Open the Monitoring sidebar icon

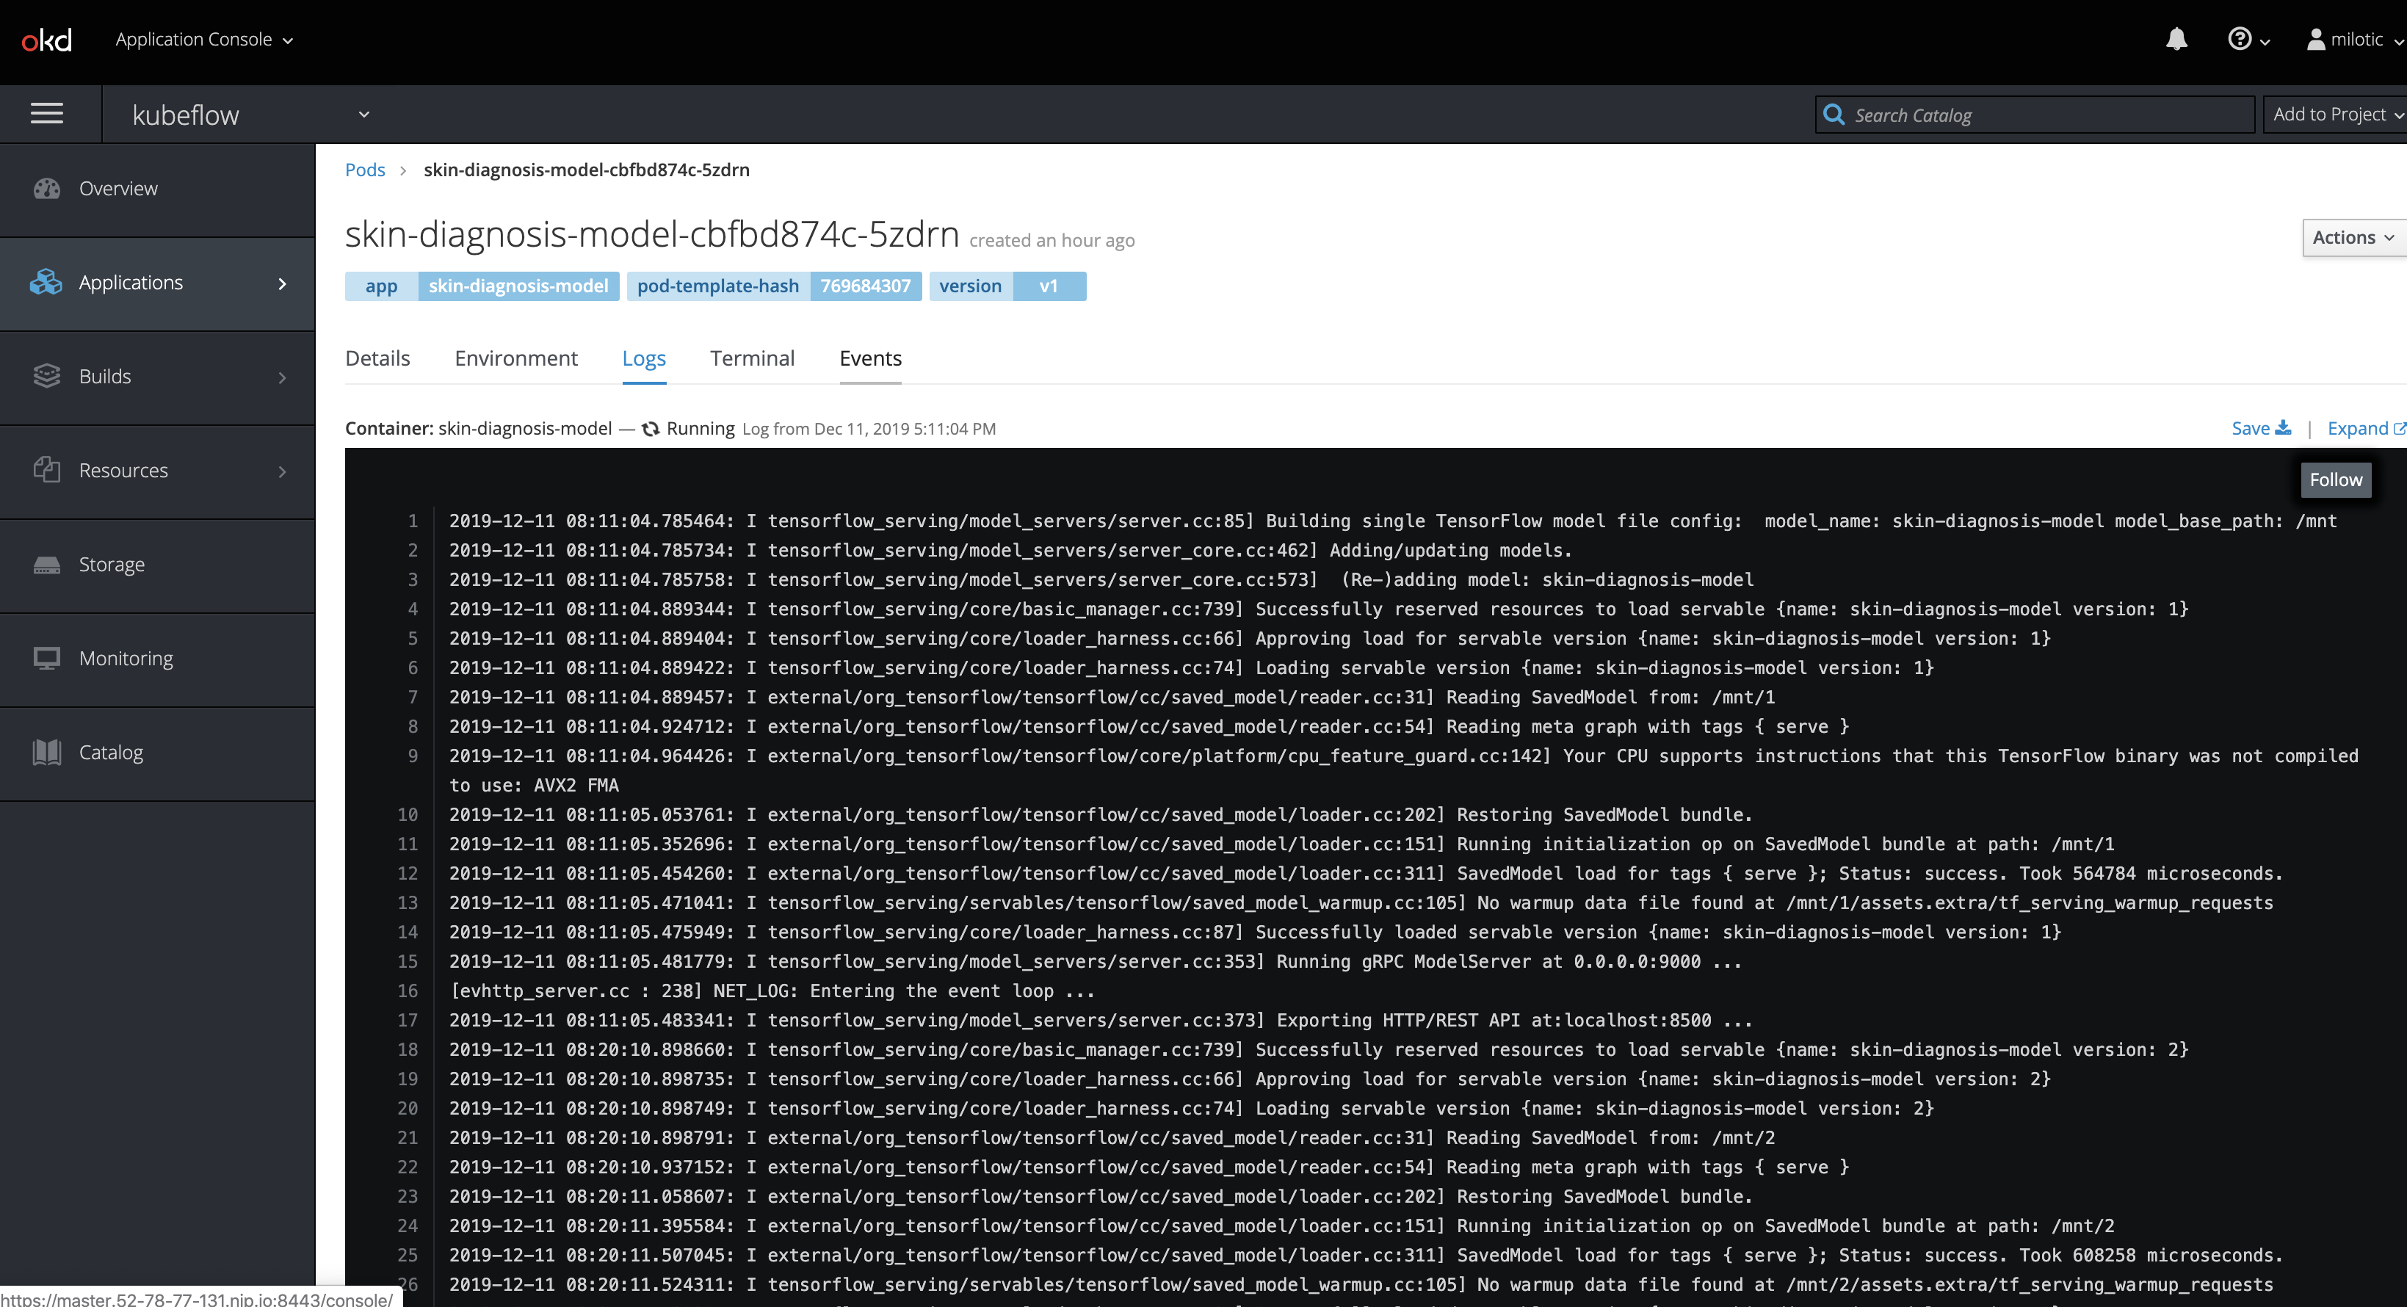[x=48, y=658]
